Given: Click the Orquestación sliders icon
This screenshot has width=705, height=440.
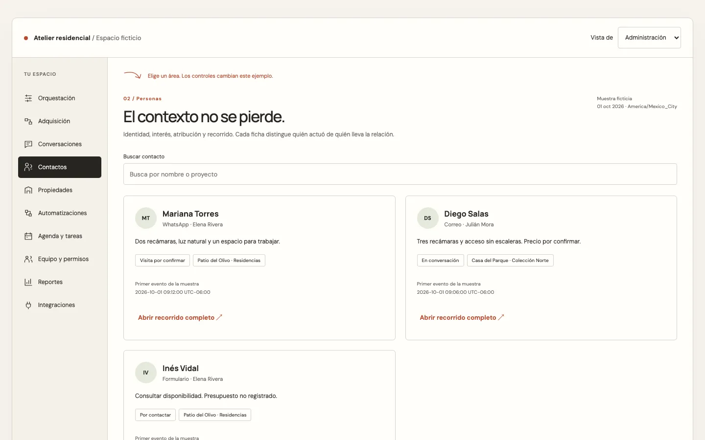Looking at the screenshot, I should point(28,98).
